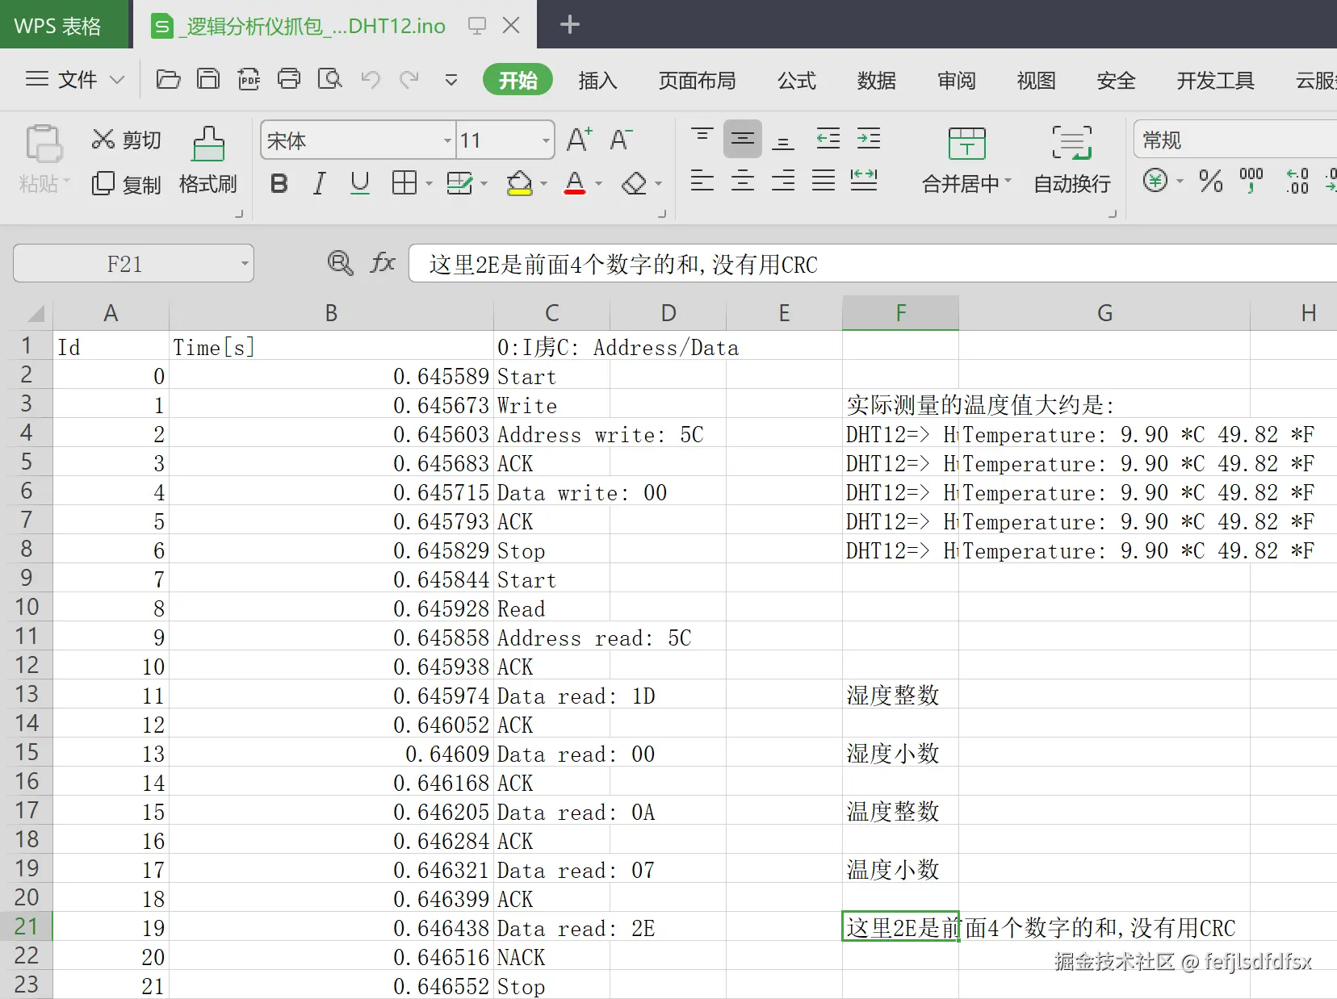Expand the font color dropdown arrow

click(x=598, y=184)
